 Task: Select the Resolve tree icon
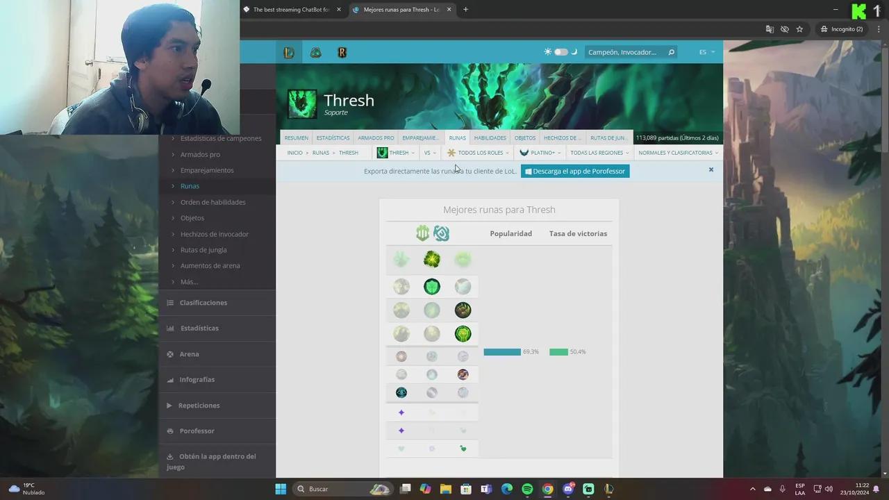(x=422, y=233)
